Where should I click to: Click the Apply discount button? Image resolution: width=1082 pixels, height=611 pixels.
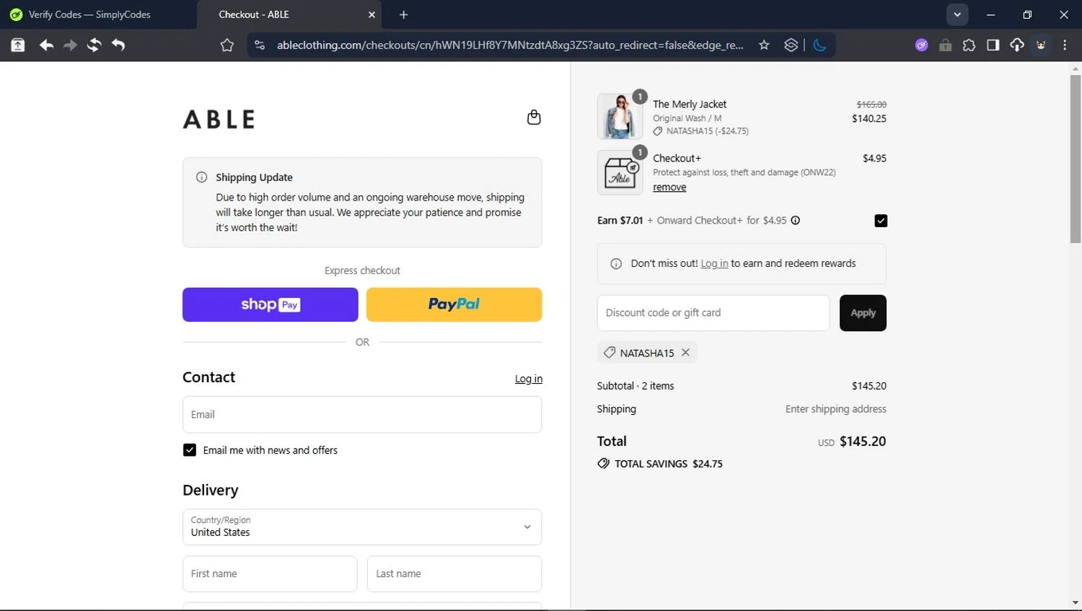point(863,313)
